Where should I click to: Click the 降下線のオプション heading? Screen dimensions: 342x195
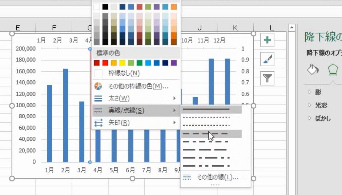[x=324, y=53]
